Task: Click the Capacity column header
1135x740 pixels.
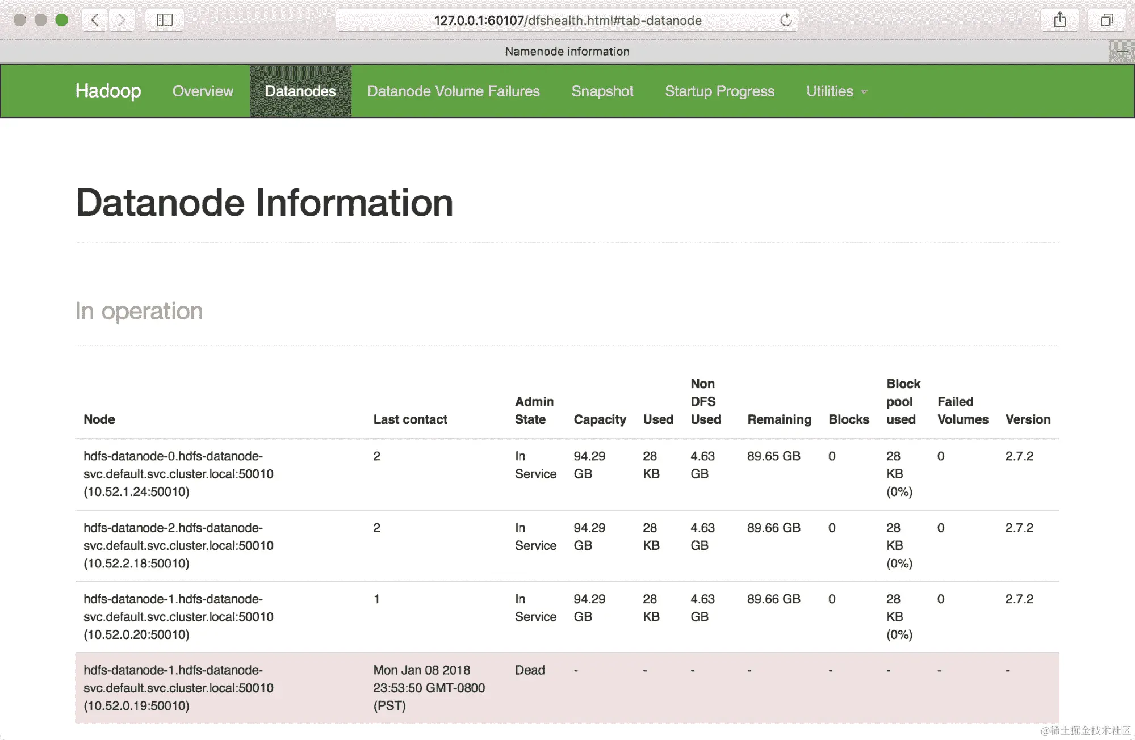Action: (x=600, y=419)
